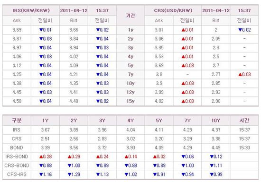Click the 구분 header in lower table
Image resolution: width=261 pixels, height=183 pixels.
click(x=17, y=120)
